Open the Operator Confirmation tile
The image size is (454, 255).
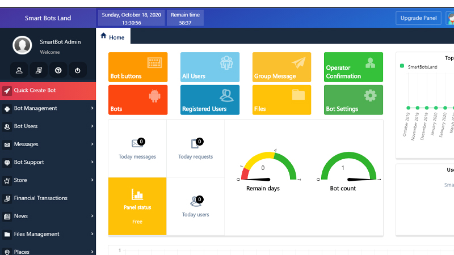point(353,67)
